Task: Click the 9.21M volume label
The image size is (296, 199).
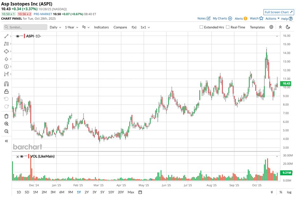Action: click(287, 173)
